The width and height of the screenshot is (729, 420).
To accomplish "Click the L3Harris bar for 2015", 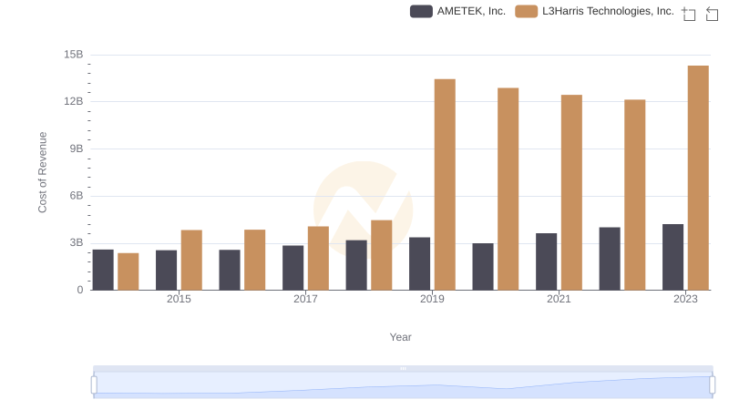I will [191, 260].
